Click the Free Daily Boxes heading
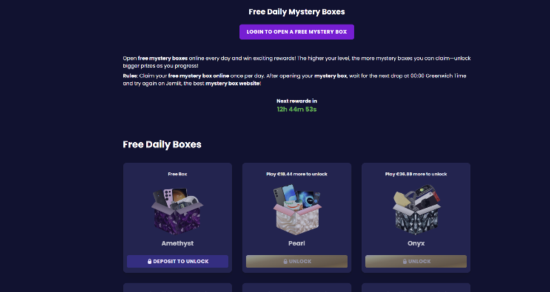 162,145
